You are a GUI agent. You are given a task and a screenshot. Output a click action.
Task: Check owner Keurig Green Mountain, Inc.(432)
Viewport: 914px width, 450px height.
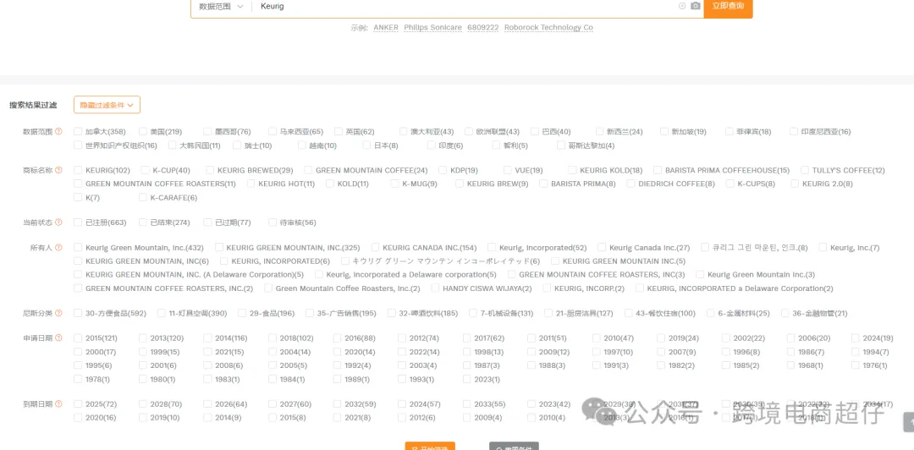click(x=78, y=248)
